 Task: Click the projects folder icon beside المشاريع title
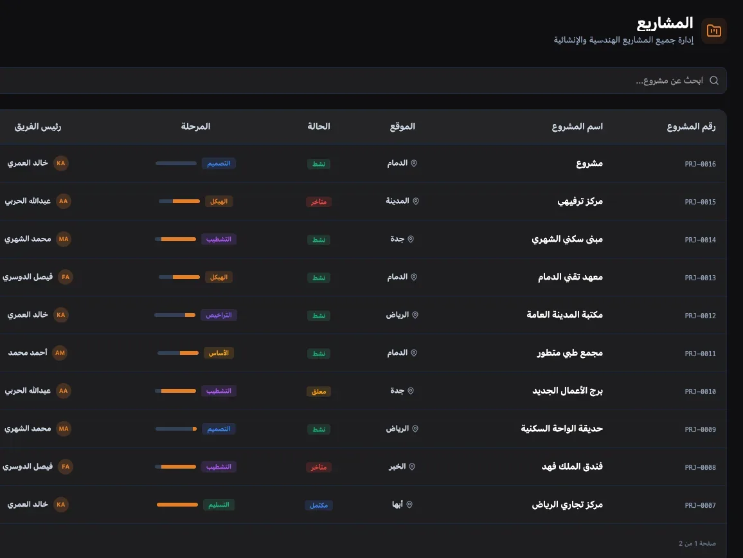tap(713, 31)
